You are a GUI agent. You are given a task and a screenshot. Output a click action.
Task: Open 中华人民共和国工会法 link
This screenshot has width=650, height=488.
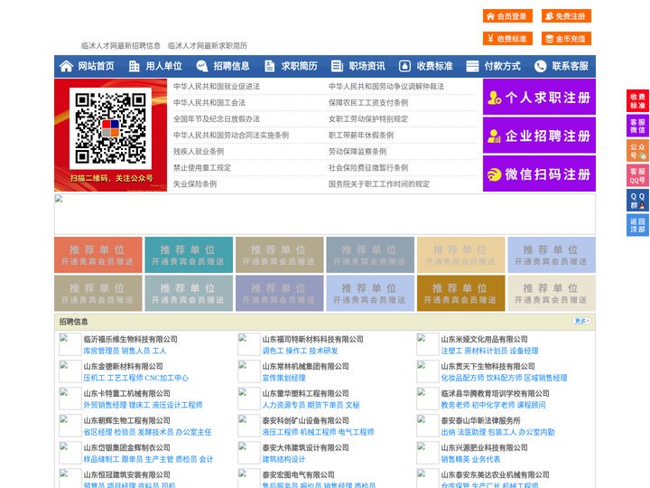coord(209,102)
